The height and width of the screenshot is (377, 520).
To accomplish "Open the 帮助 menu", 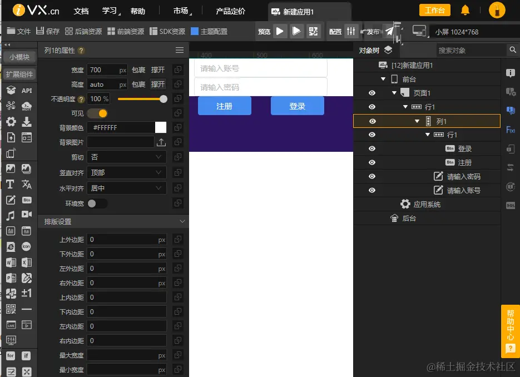I will click(138, 11).
